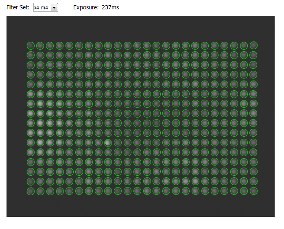Choose the well at row 12, column 2
Image resolution: width=284 pixels, height=229 pixels.
[x=40, y=152]
